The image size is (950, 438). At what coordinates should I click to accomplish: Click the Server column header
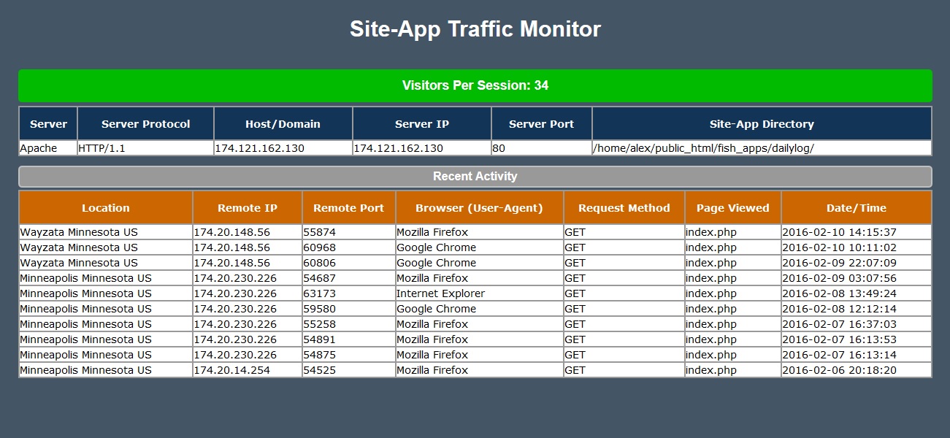point(47,123)
